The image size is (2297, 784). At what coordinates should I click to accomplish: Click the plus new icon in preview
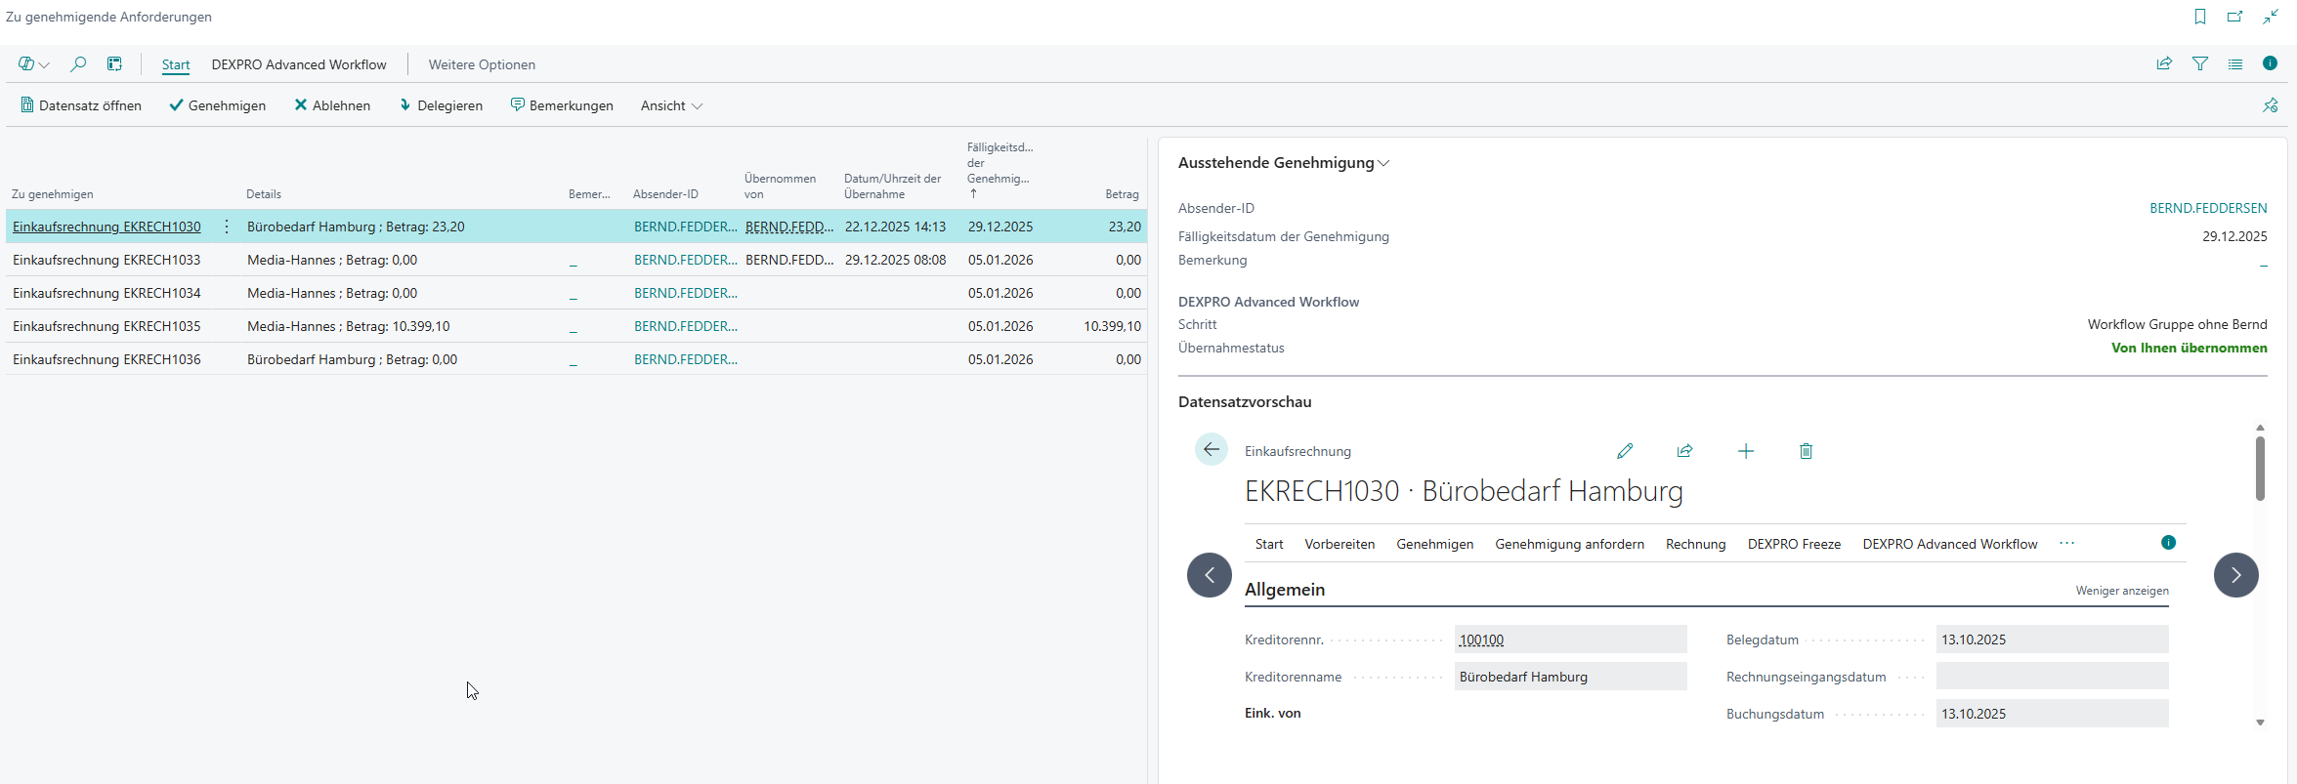point(1746,451)
